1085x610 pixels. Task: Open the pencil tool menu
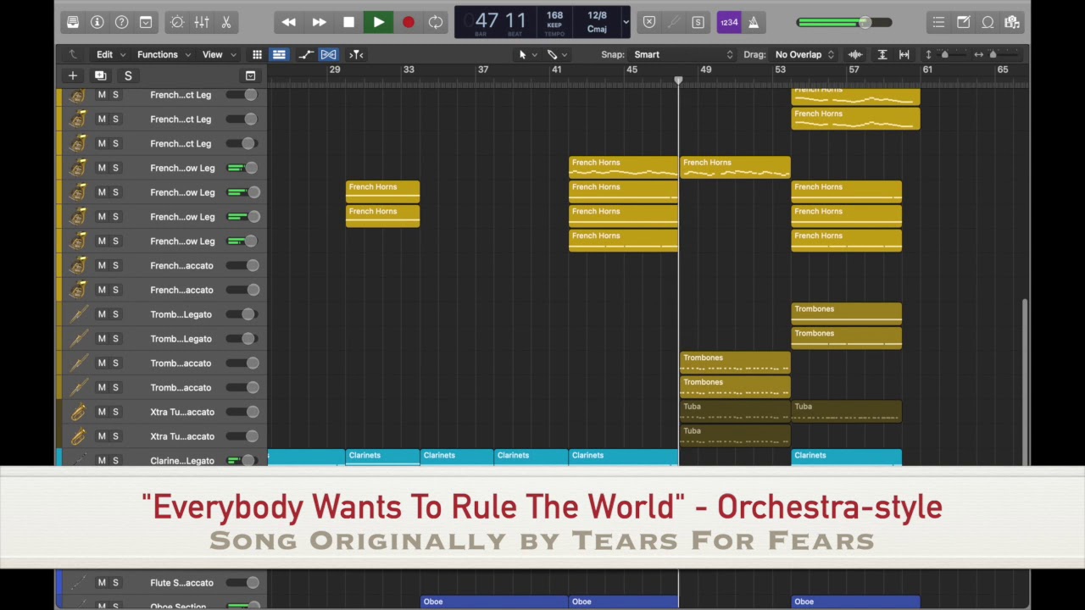(x=557, y=54)
